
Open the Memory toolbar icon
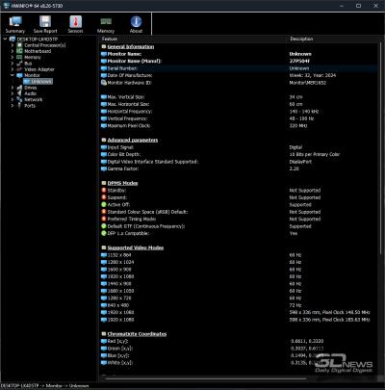[x=106, y=24]
